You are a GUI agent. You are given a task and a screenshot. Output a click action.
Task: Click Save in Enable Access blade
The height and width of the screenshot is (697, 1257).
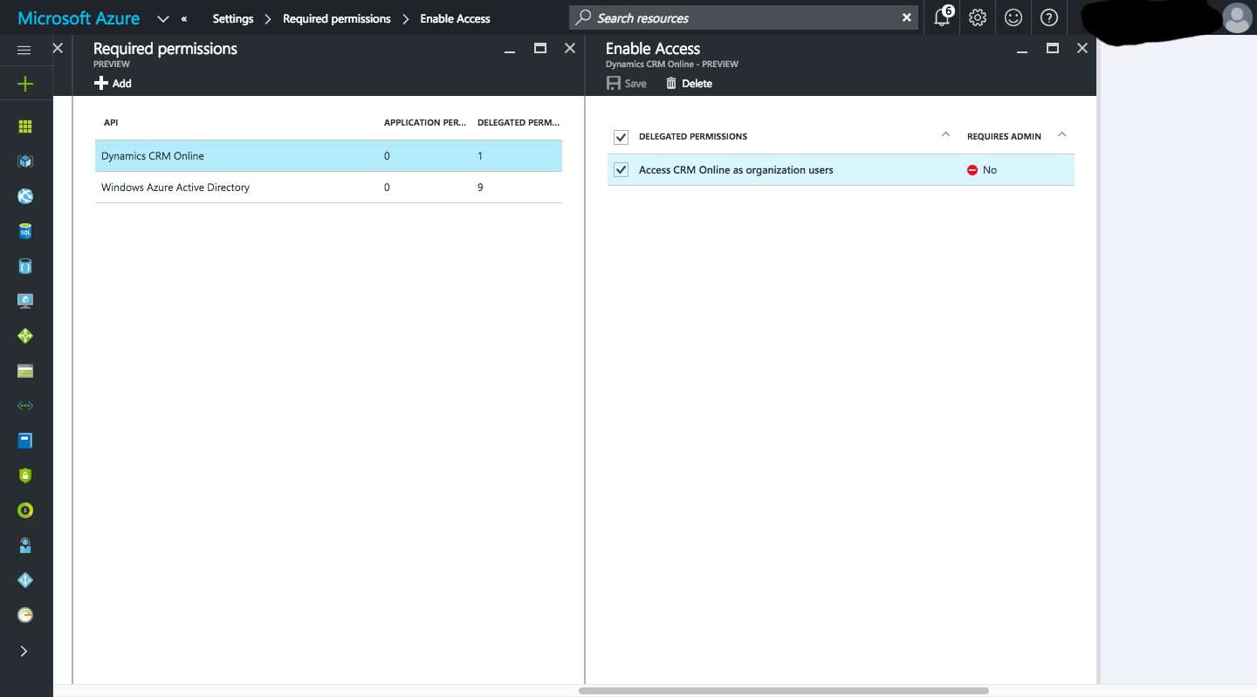coord(627,84)
